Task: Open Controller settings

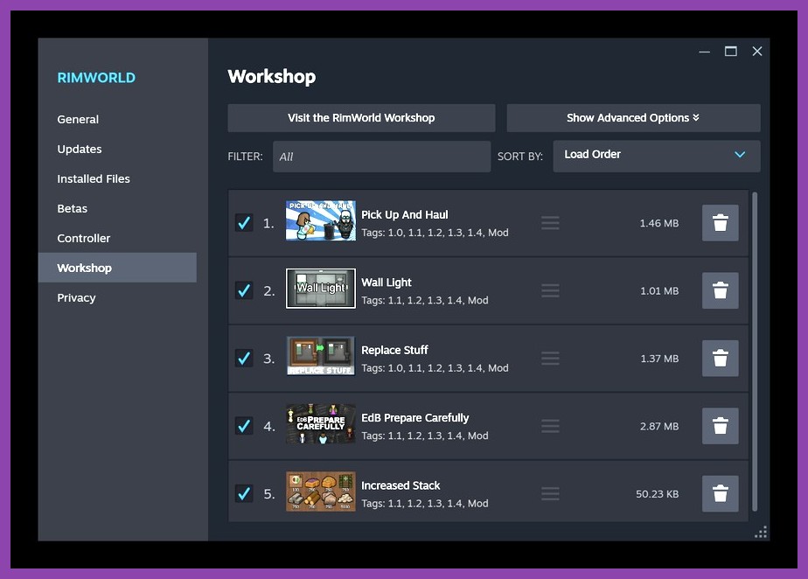Action: coord(83,238)
